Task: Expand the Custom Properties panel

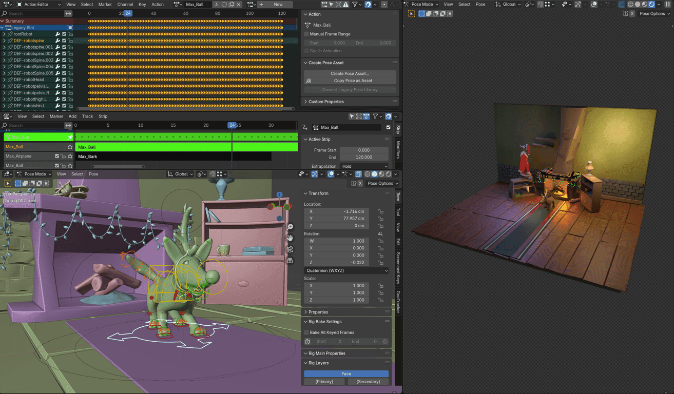Action: 326,102
